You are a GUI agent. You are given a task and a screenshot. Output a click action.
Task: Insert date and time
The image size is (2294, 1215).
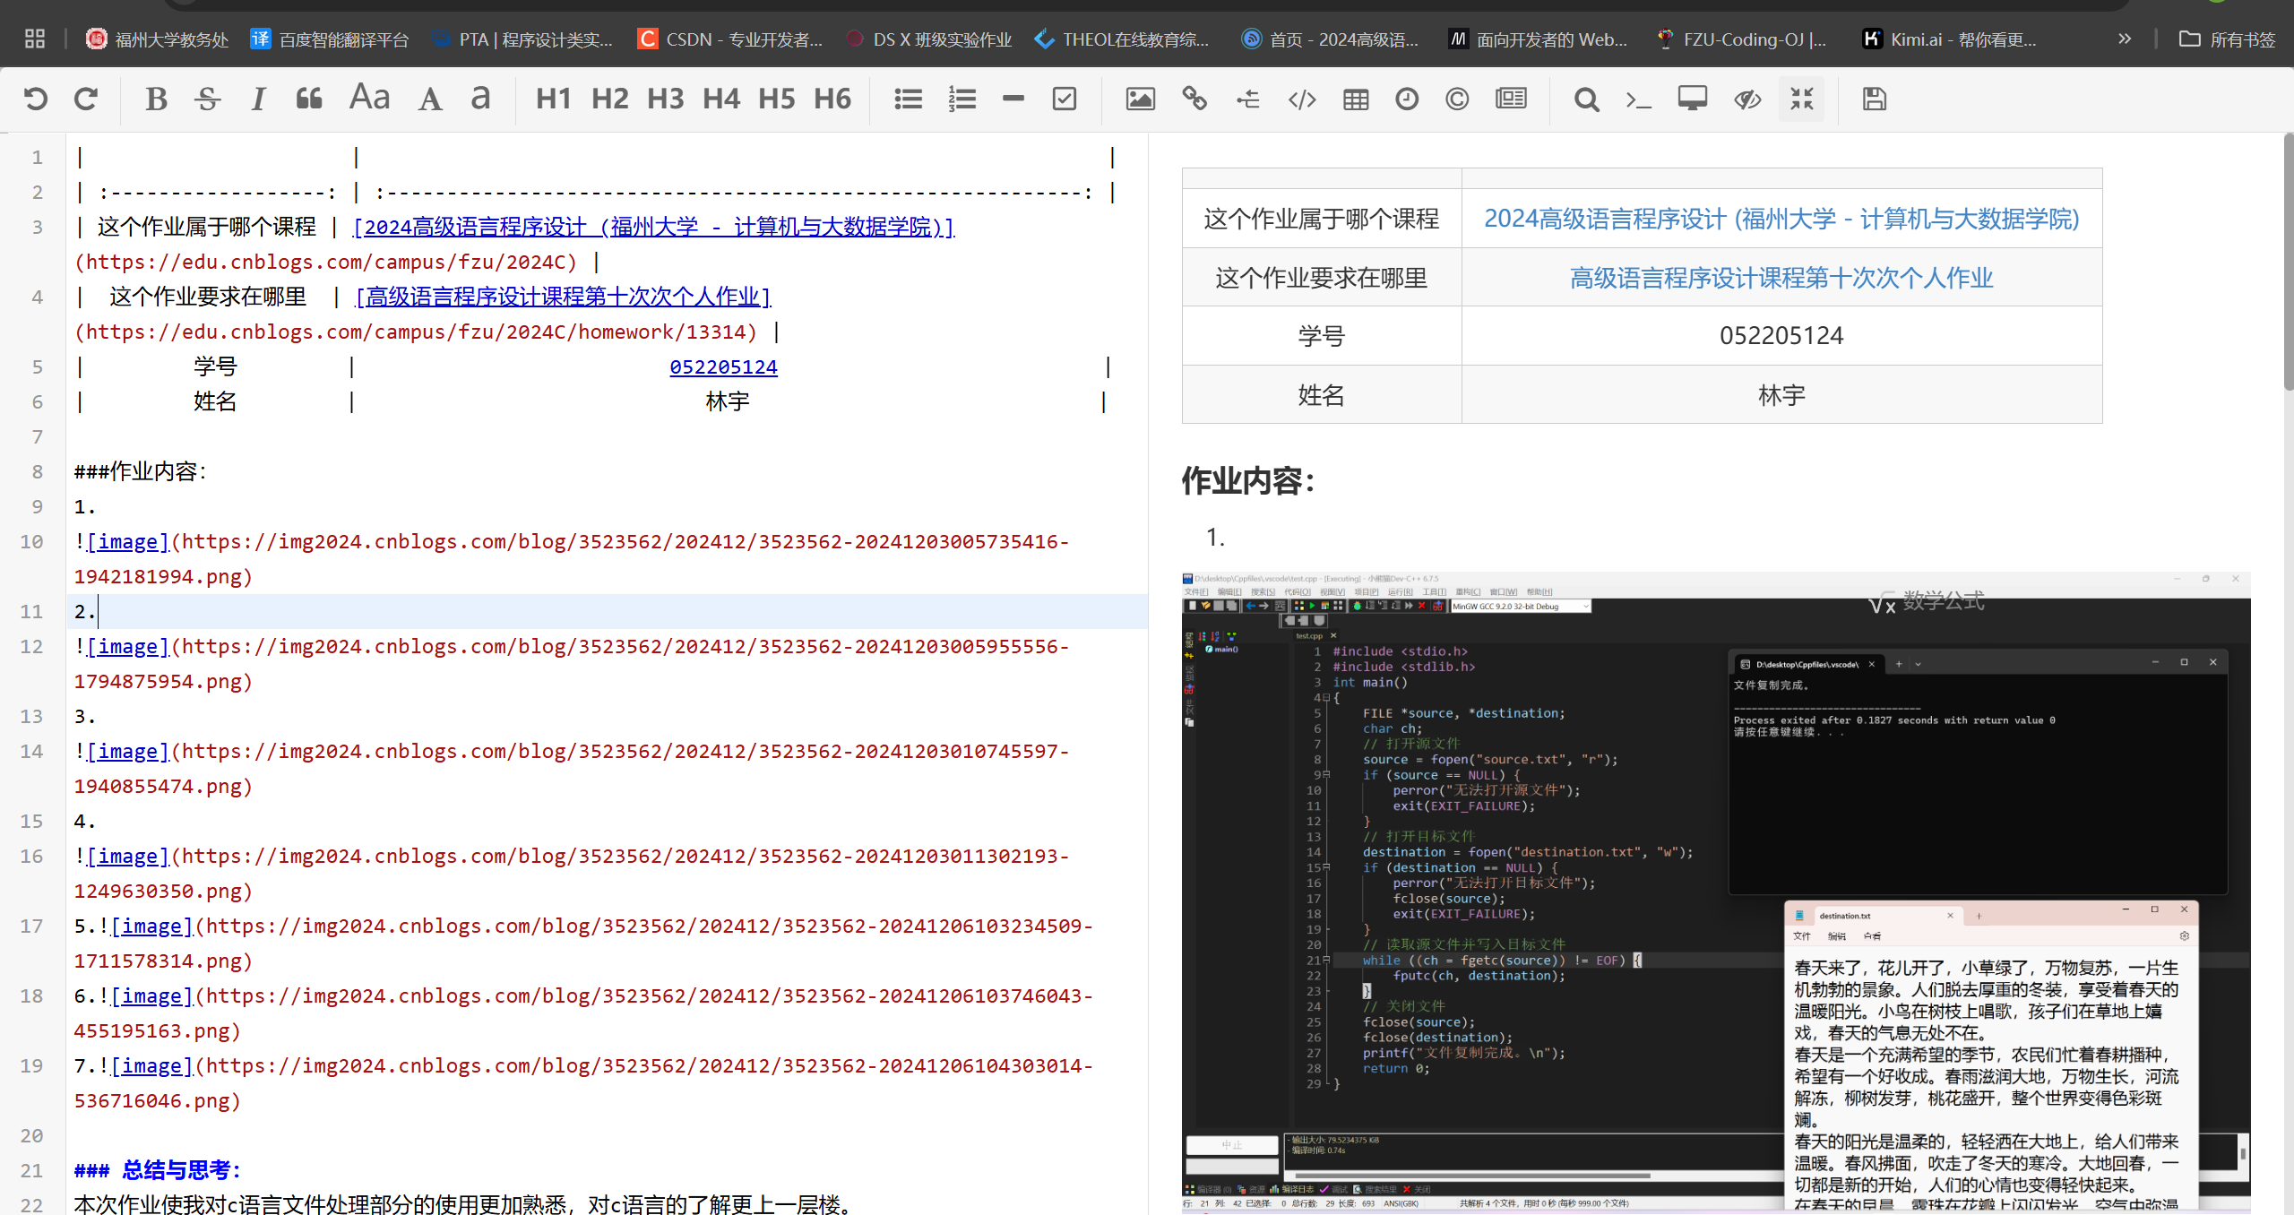click(x=1407, y=99)
